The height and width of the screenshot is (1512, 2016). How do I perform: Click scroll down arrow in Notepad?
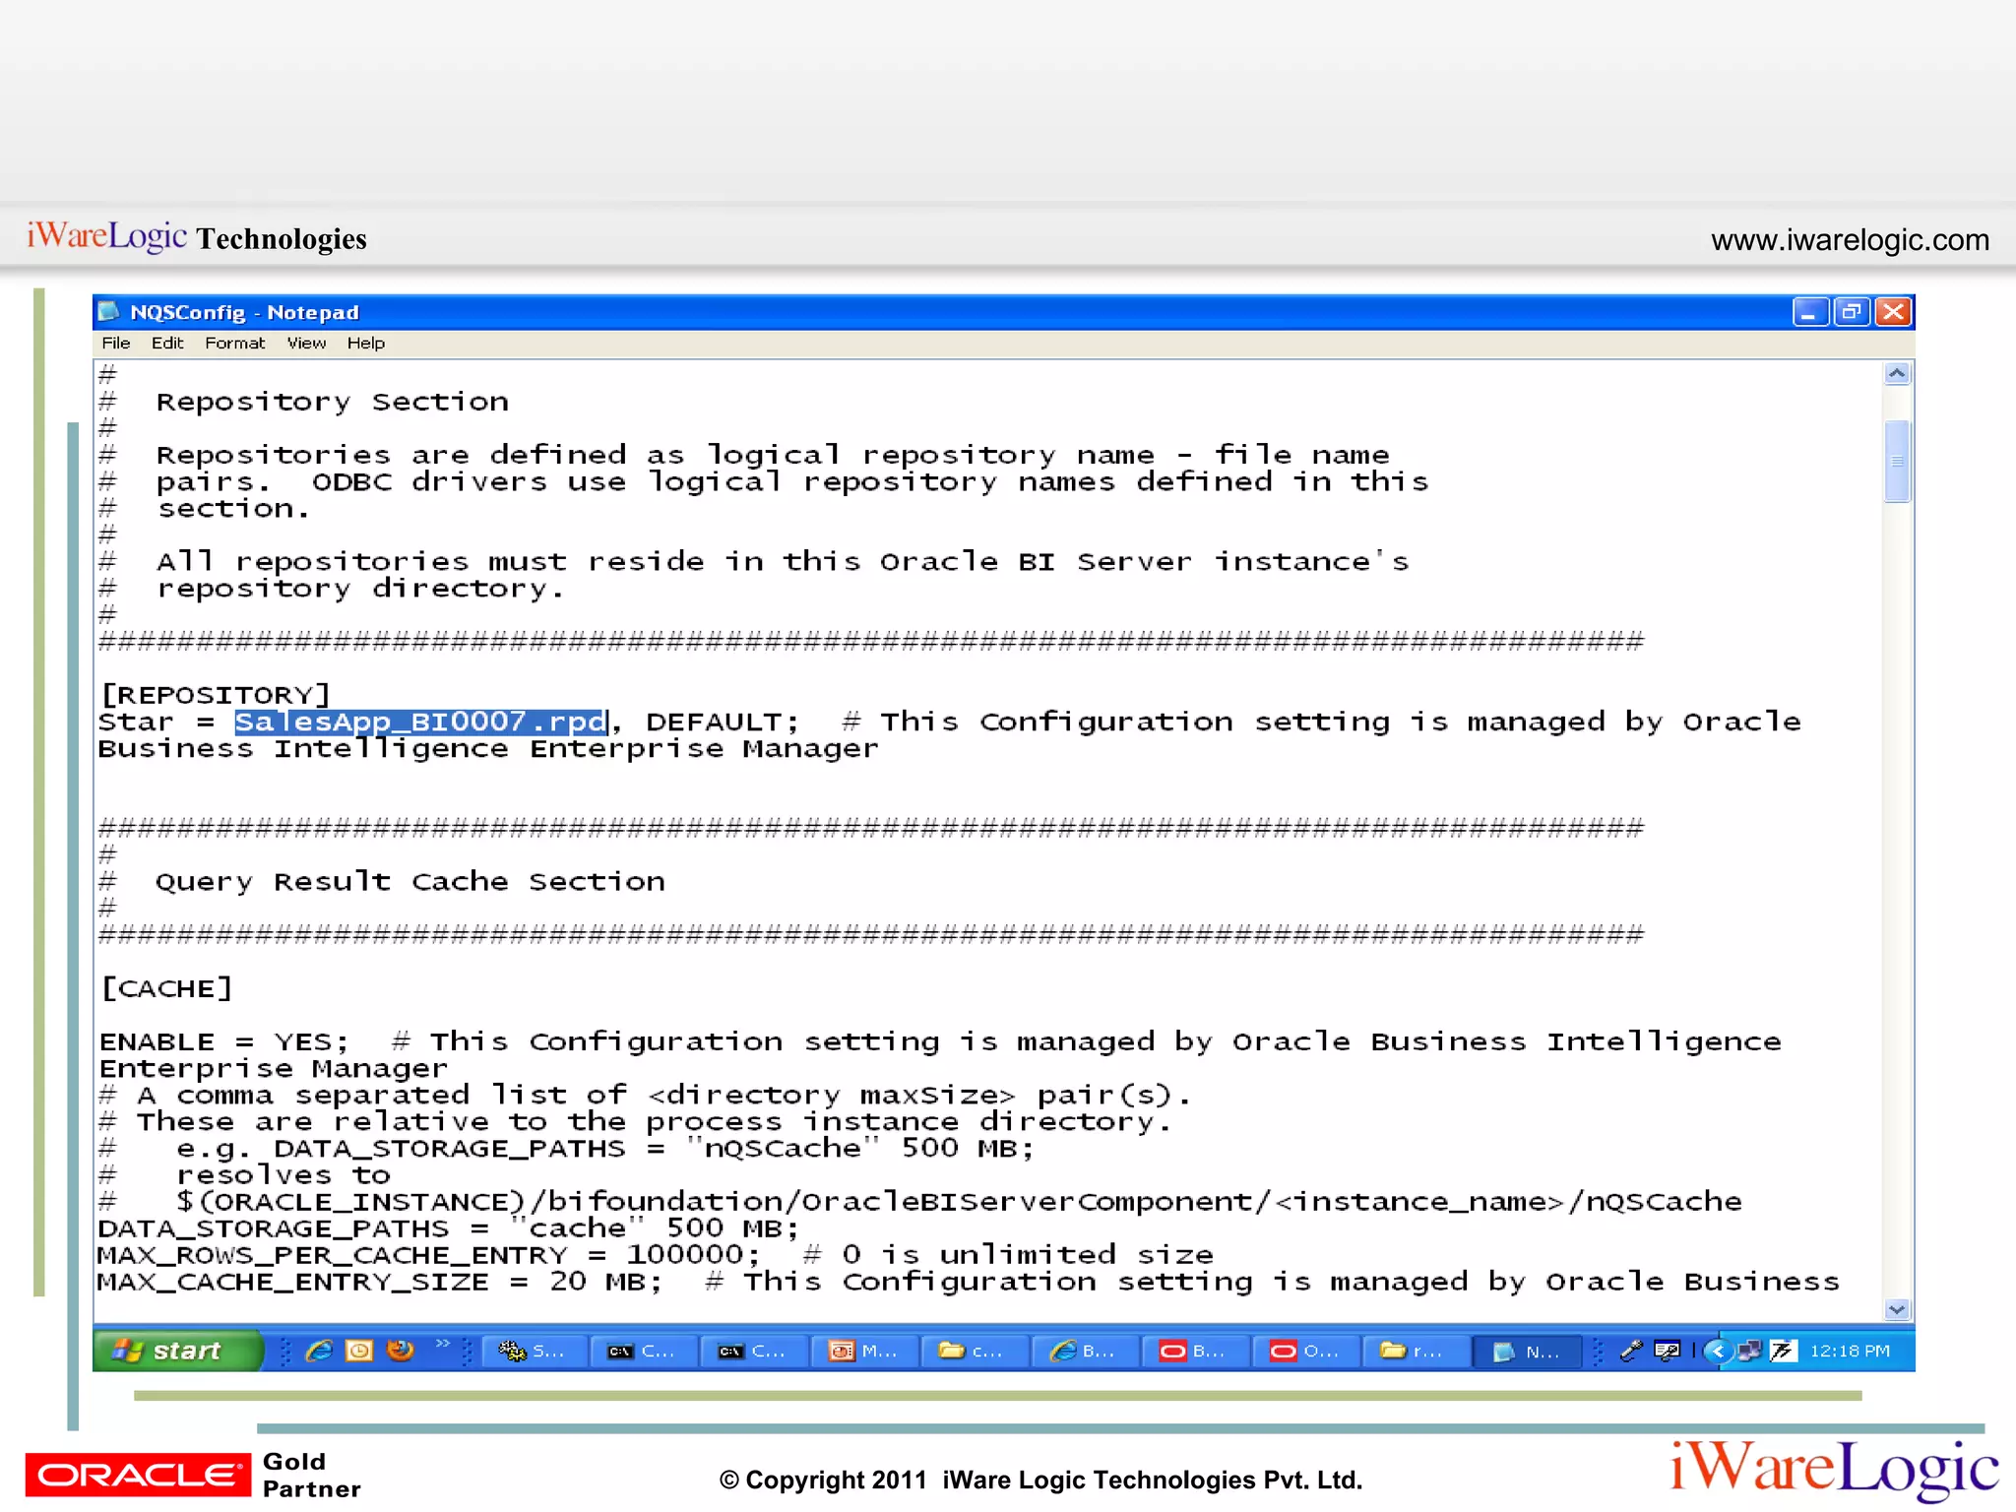pyautogui.click(x=1897, y=1308)
